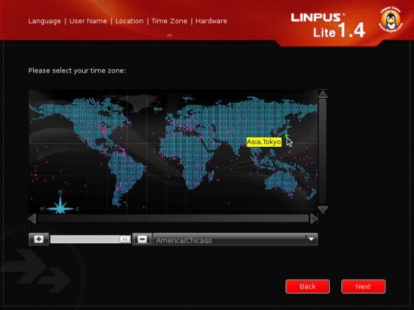This screenshot has height=310, width=414.
Task: Click the zoom in plus button
Action: [39, 240]
